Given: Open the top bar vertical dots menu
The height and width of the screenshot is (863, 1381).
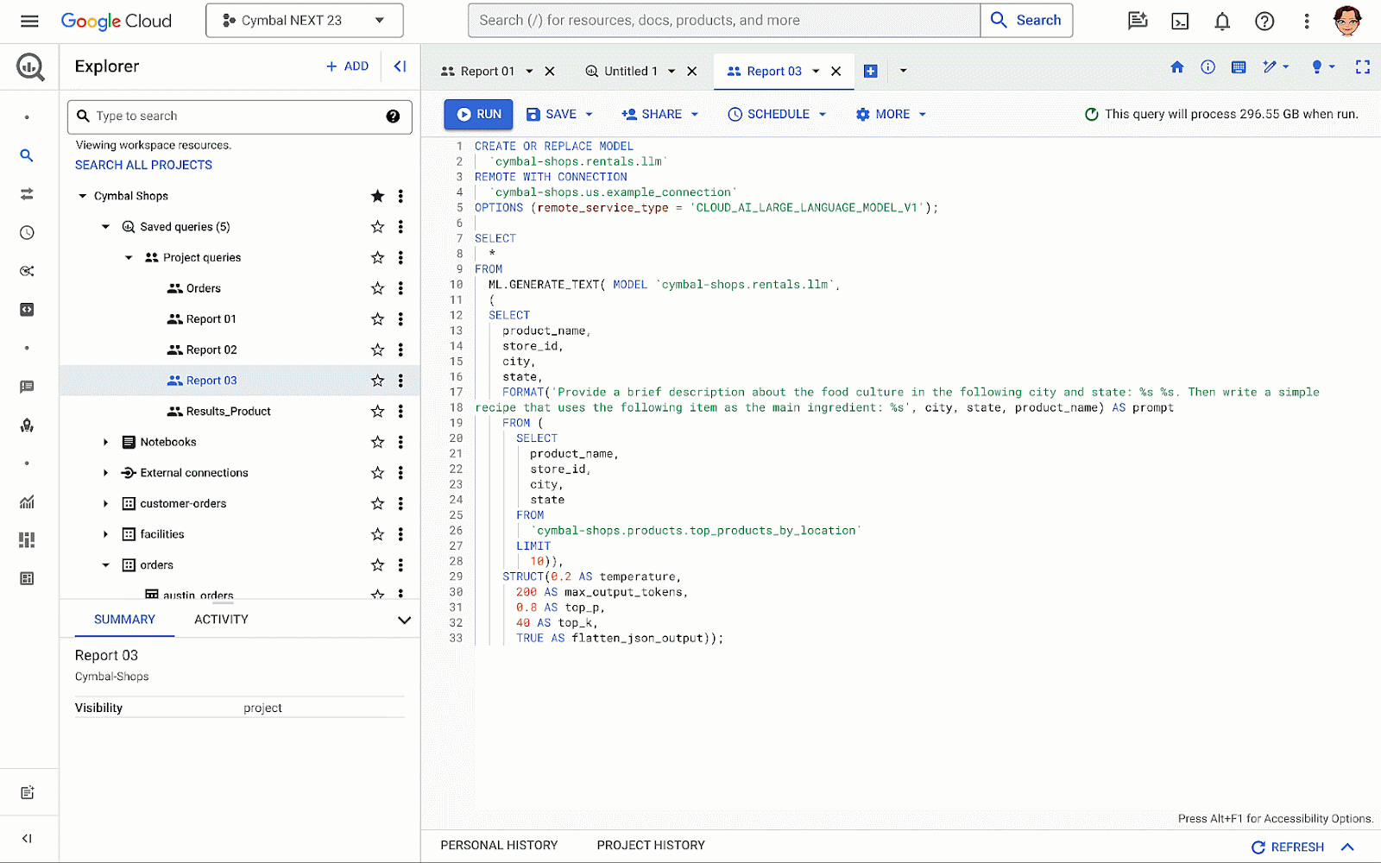Looking at the screenshot, I should pos(1307,21).
